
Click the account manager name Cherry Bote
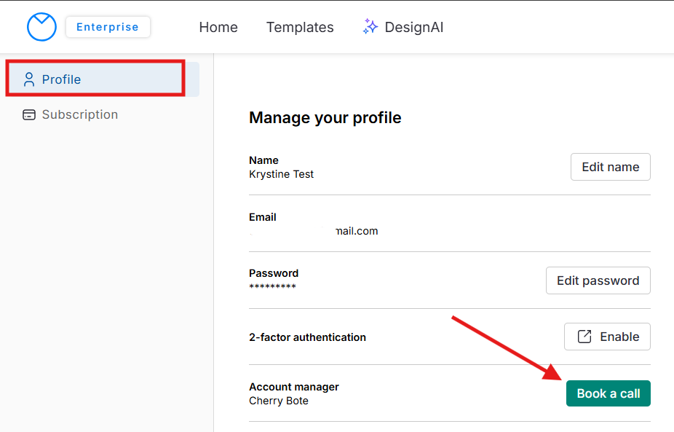click(x=279, y=401)
